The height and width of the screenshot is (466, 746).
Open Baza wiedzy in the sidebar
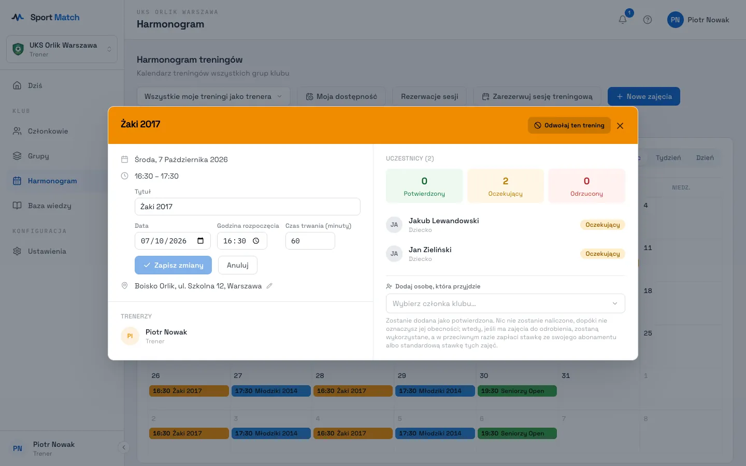tap(62, 206)
